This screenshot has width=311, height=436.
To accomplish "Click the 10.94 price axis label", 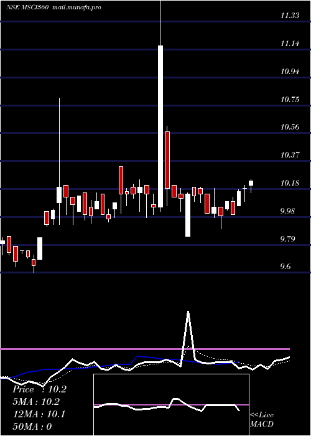I will click(290, 72).
